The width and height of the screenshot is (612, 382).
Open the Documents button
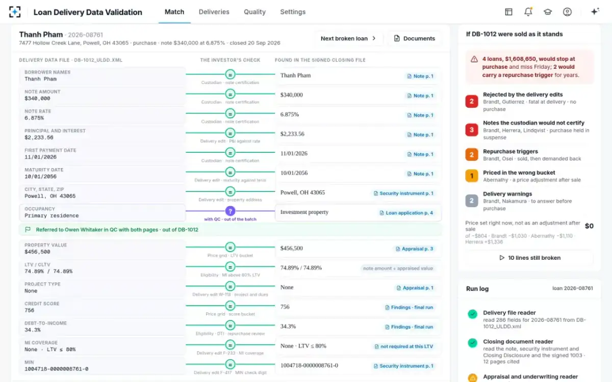tap(415, 38)
